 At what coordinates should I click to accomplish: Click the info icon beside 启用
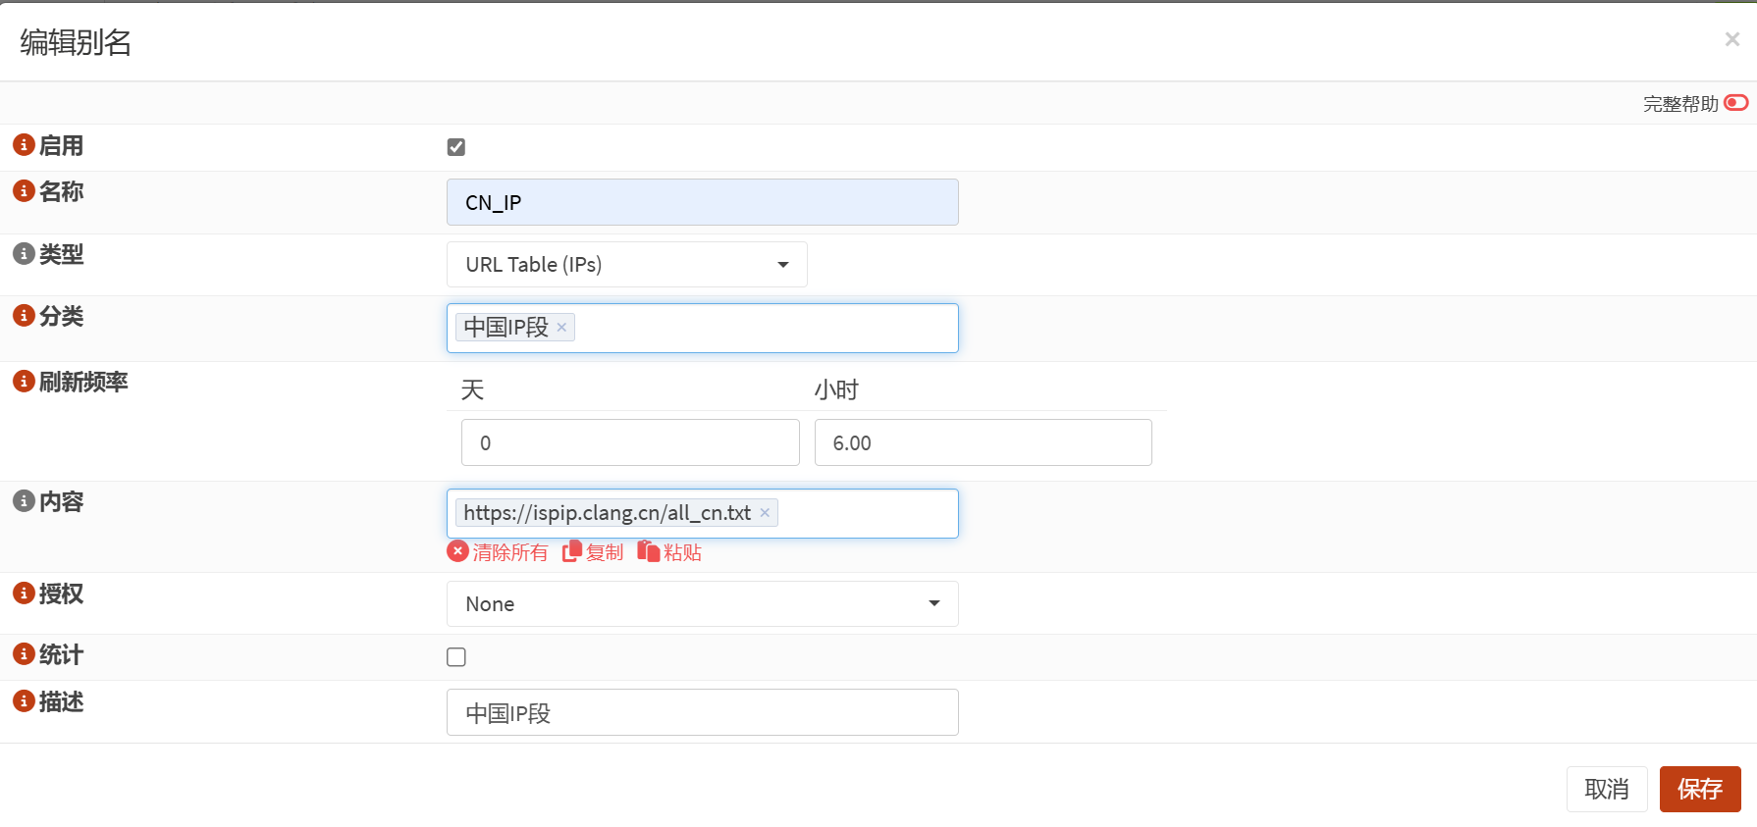tap(24, 145)
